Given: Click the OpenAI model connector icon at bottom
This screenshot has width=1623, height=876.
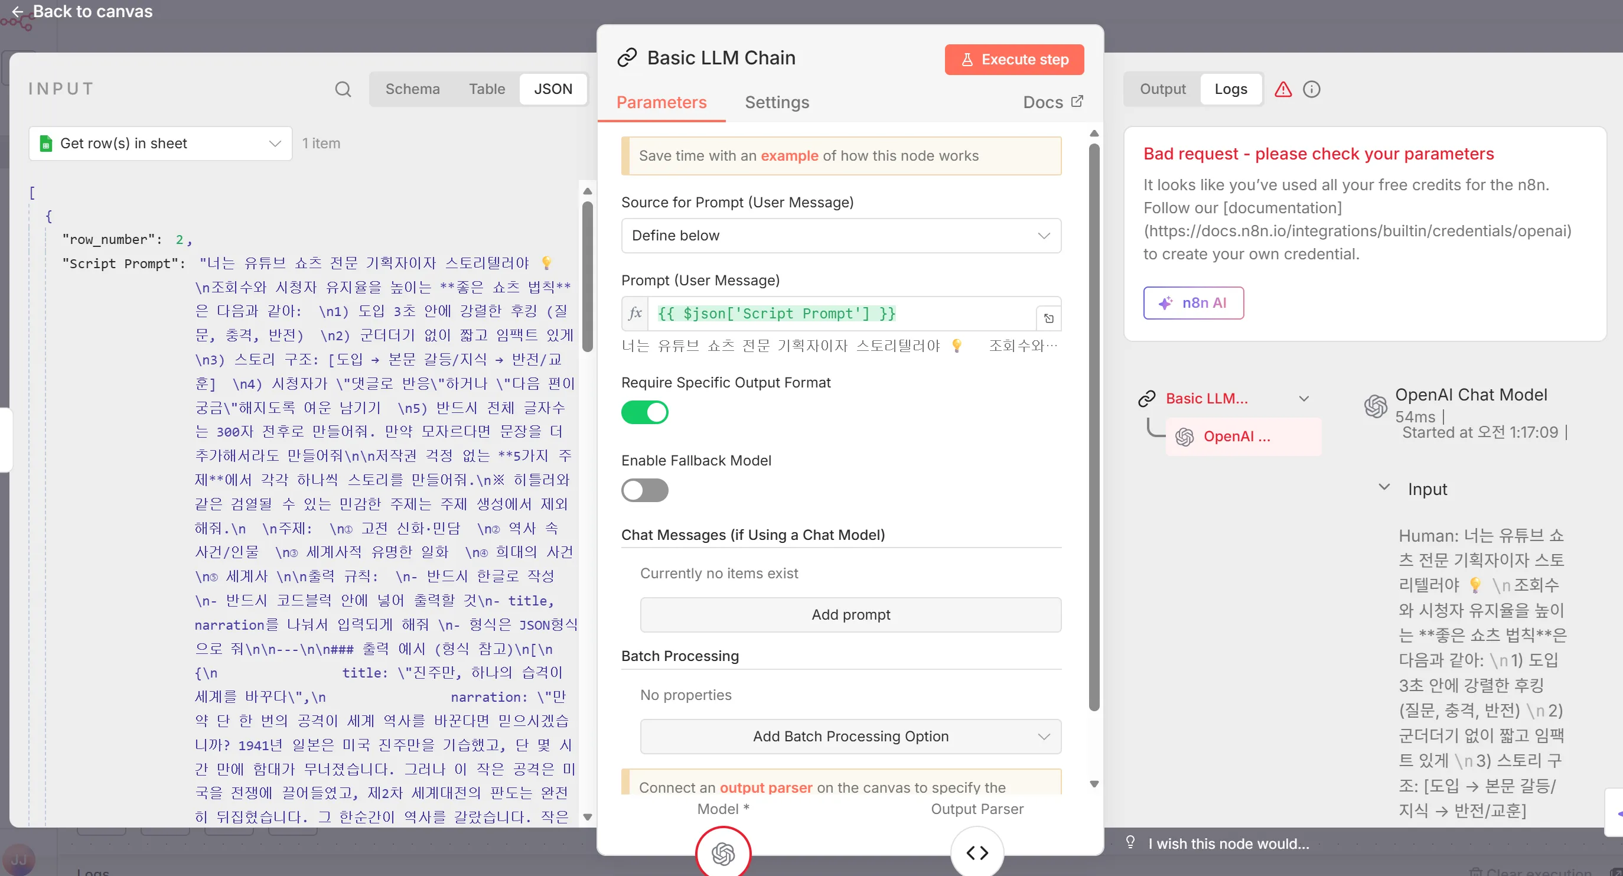Looking at the screenshot, I should point(723,854).
